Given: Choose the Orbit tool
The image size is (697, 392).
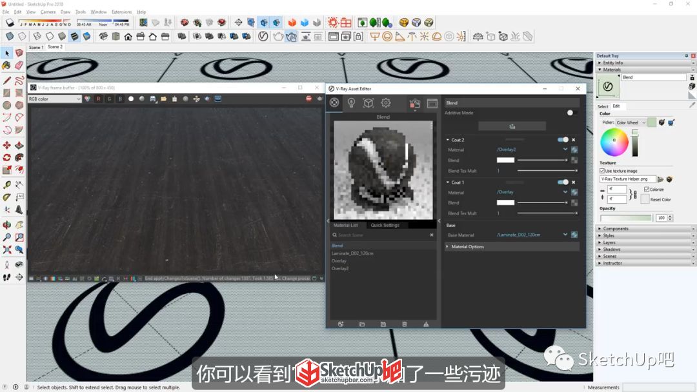Looking at the screenshot, I should (6, 225).
